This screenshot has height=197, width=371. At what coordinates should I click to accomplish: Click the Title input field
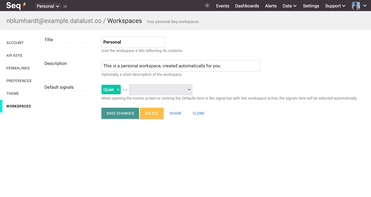tap(133, 42)
